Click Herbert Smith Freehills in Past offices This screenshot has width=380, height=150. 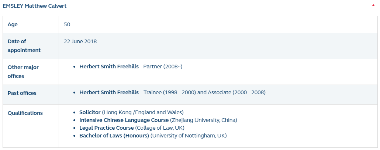pyautogui.click(x=109, y=93)
